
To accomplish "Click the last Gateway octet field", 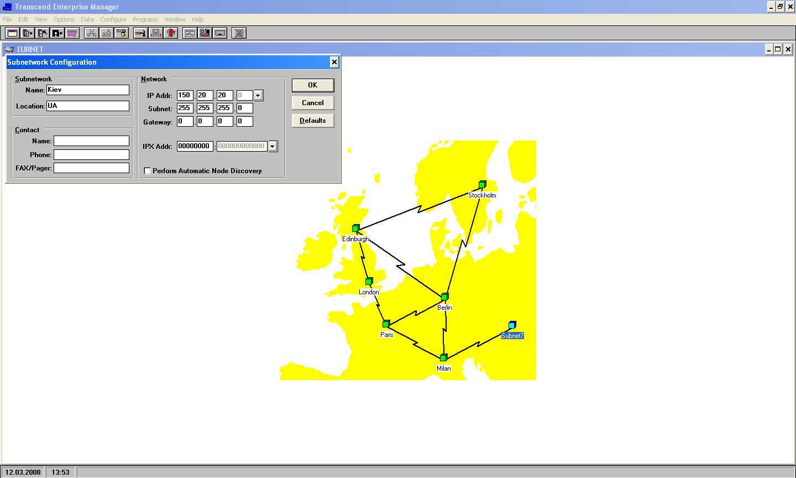I will pos(245,122).
